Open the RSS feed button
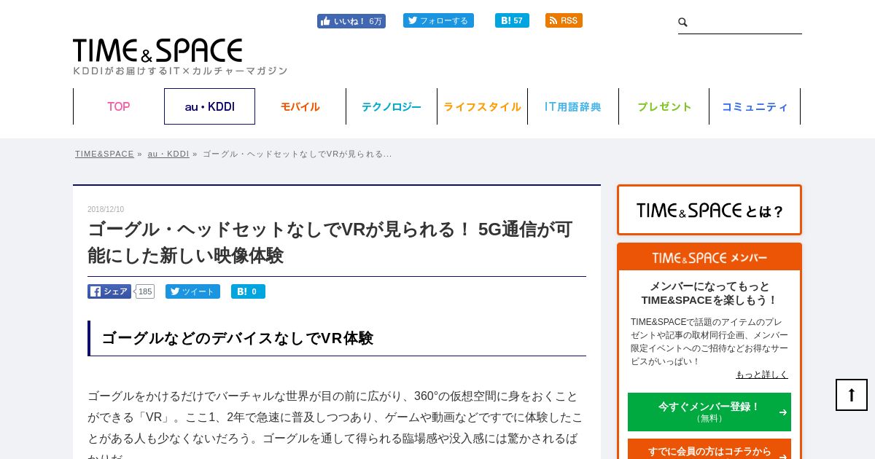Image resolution: width=875 pixels, height=459 pixels. (564, 20)
